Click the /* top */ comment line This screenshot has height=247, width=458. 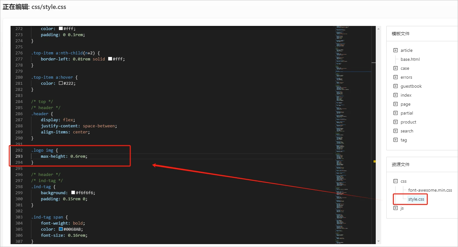click(42, 101)
